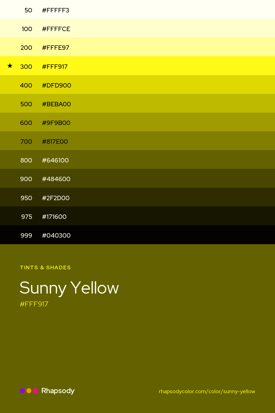Select the #DFD900 shade 400 swatch row
The image size is (275, 413).
point(137,85)
